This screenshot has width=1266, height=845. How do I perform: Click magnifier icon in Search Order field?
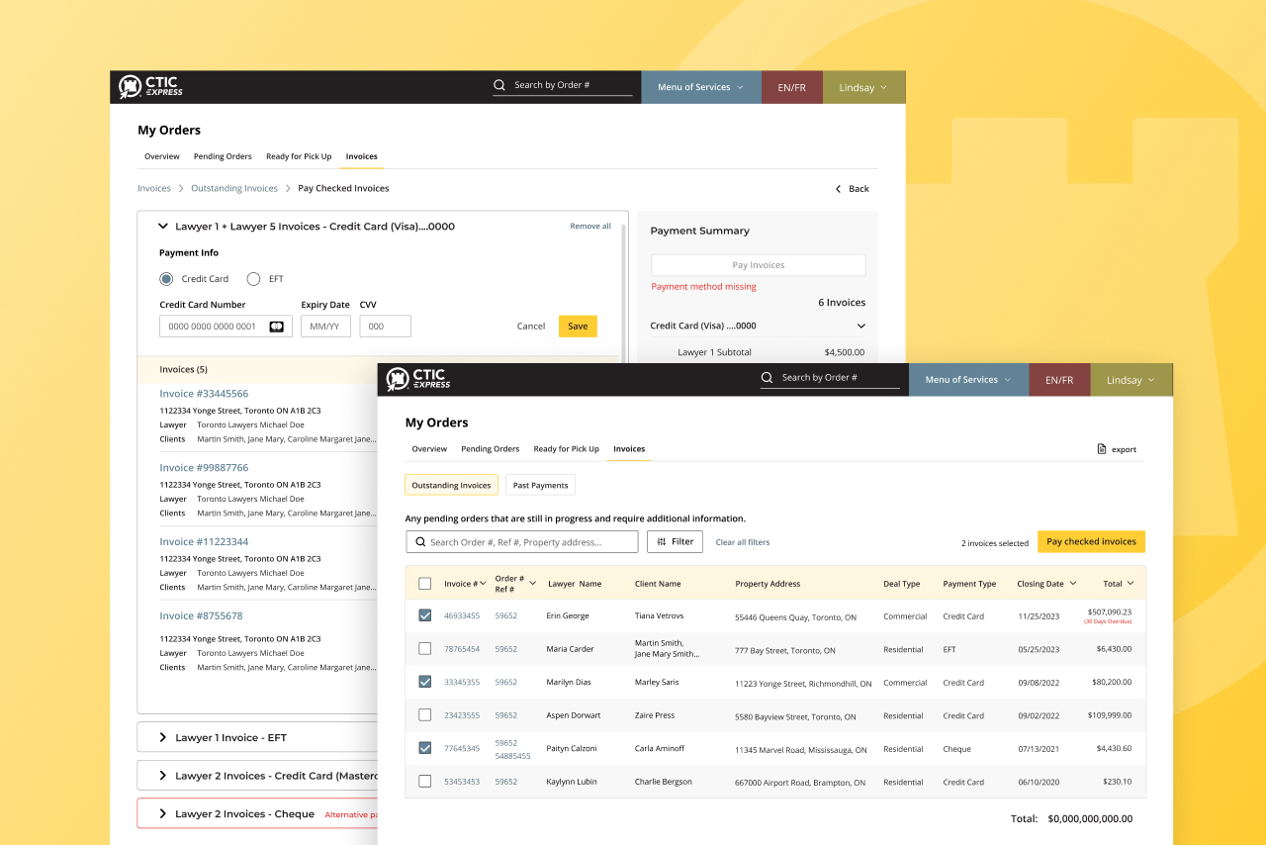420,542
